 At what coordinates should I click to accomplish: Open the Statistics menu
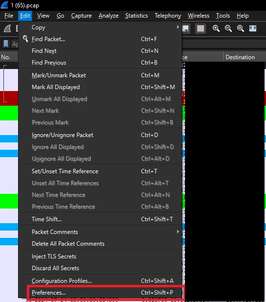click(137, 16)
